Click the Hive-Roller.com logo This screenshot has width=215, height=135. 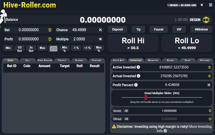pyautogui.click(x=30, y=5)
